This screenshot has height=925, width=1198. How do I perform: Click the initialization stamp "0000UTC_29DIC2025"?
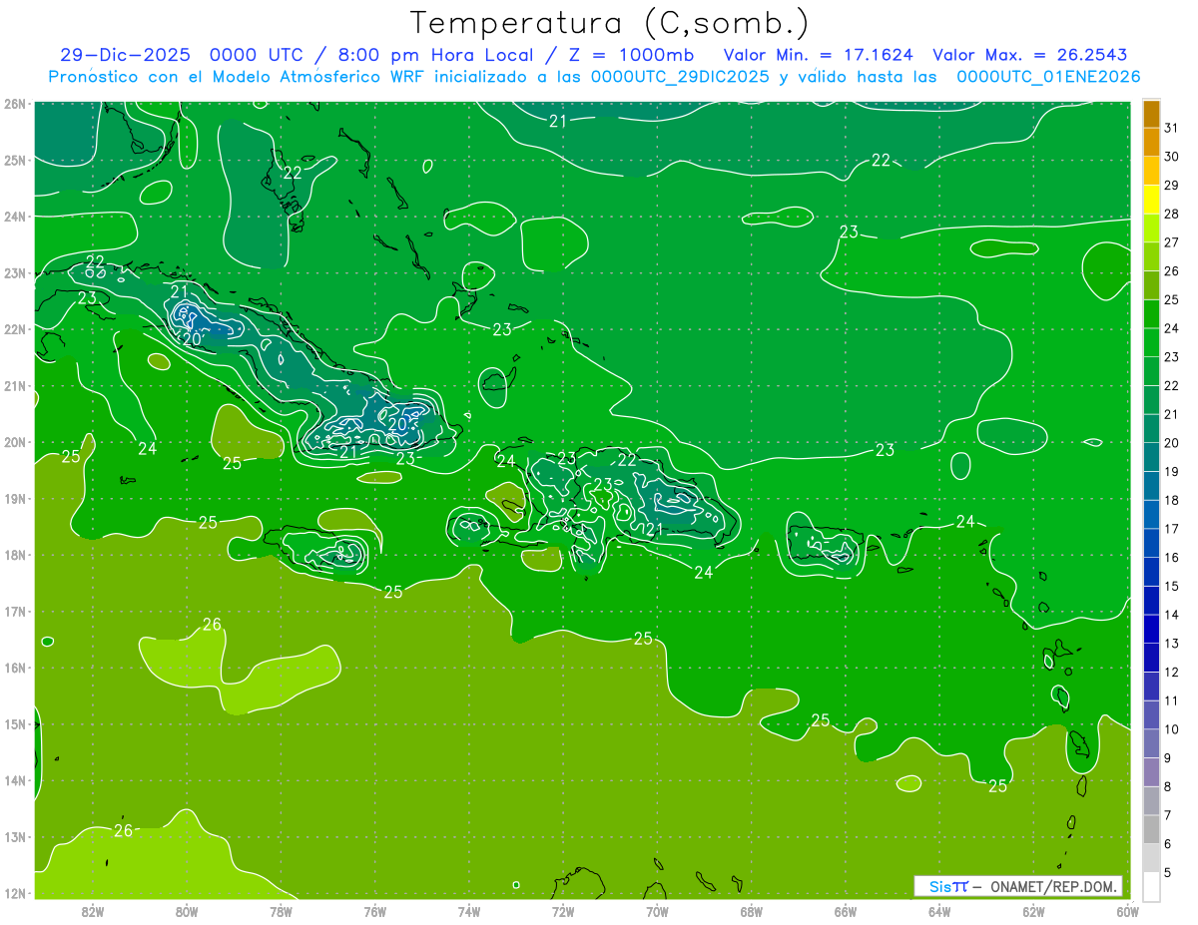click(x=680, y=77)
